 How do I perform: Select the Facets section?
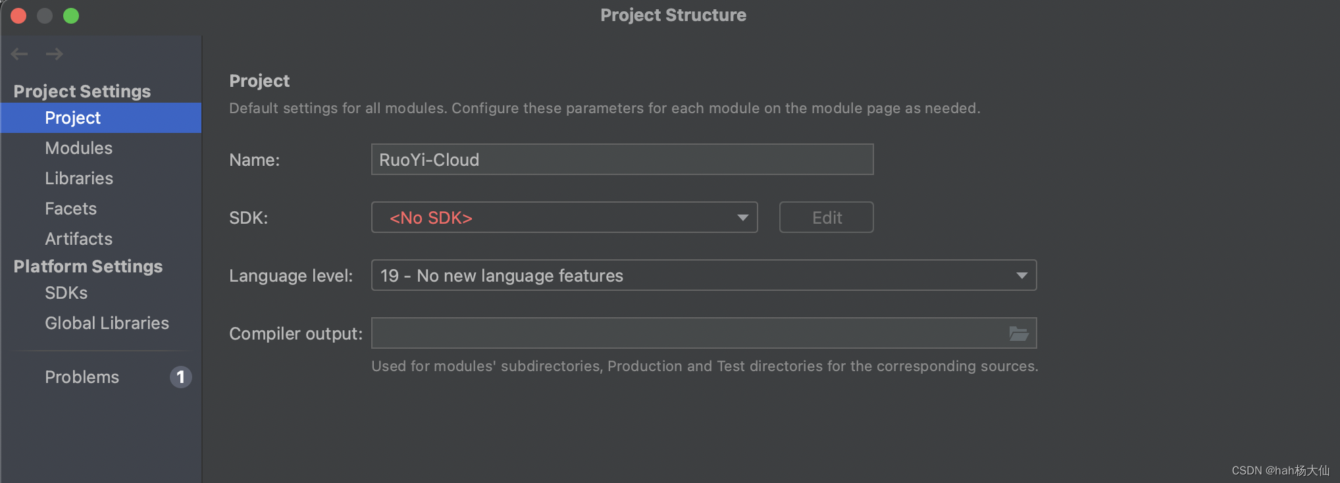click(70, 209)
